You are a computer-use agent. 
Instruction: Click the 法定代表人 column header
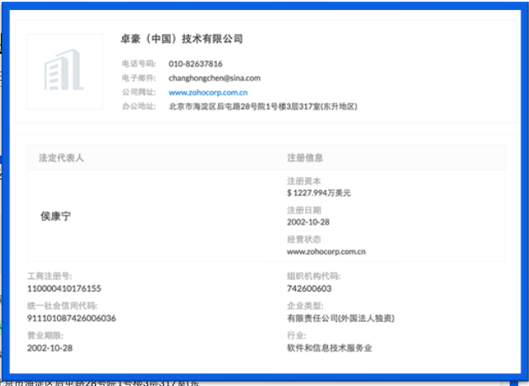[x=61, y=157]
